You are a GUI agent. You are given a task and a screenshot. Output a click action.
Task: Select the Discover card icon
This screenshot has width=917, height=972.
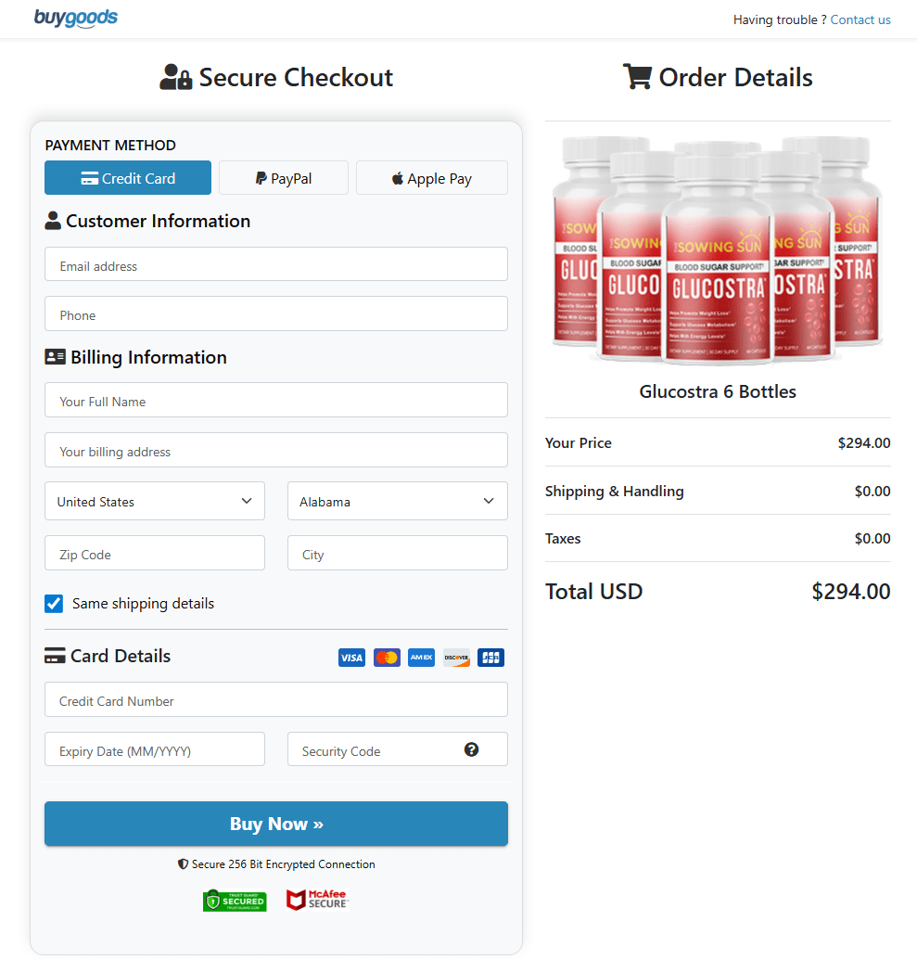click(456, 657)
